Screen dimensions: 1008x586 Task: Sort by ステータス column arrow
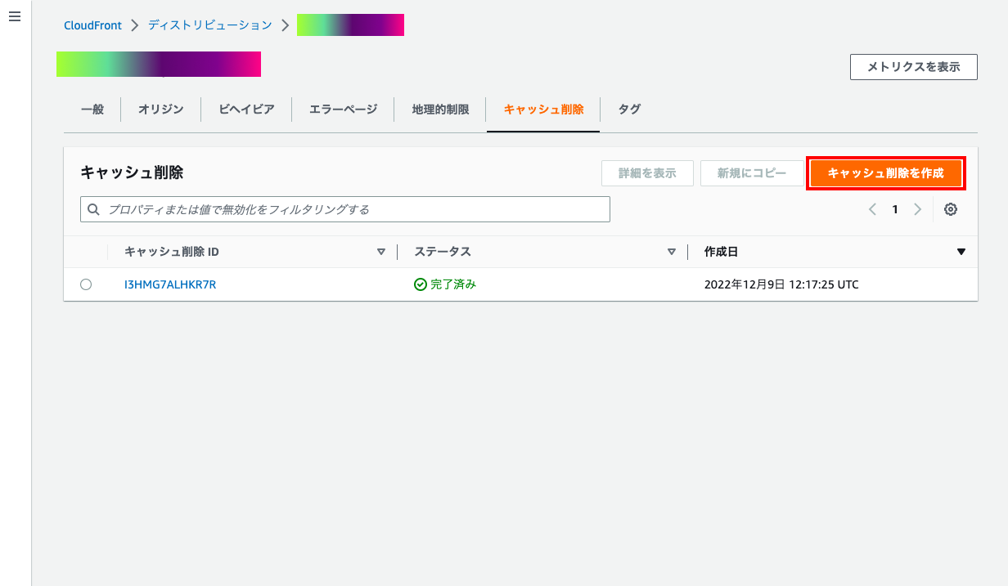671,252
